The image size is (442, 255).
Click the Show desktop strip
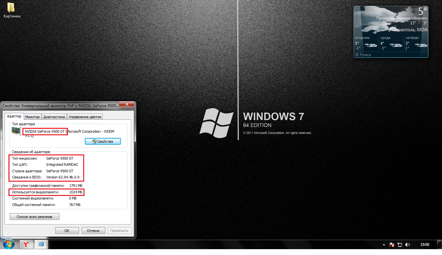[x=439, y=245]
